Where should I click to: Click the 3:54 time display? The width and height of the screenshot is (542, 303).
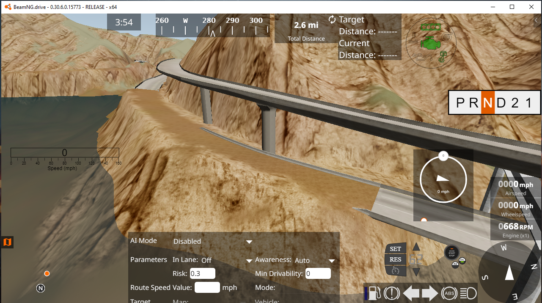point(124,22)
